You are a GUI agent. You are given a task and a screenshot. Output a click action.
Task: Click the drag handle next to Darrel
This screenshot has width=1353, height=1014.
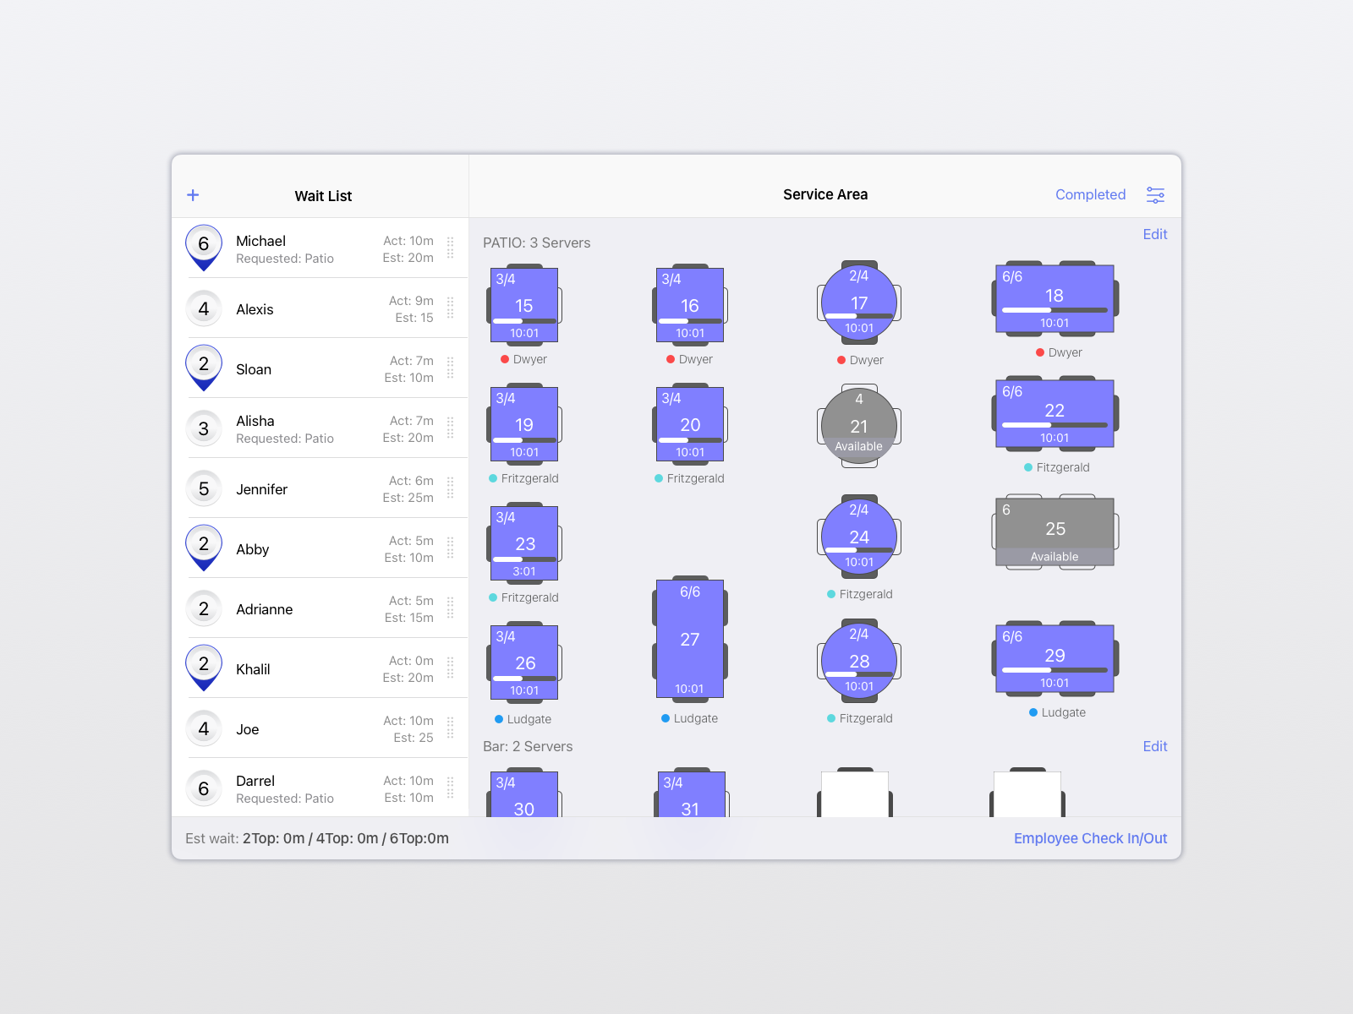(451, 788)
